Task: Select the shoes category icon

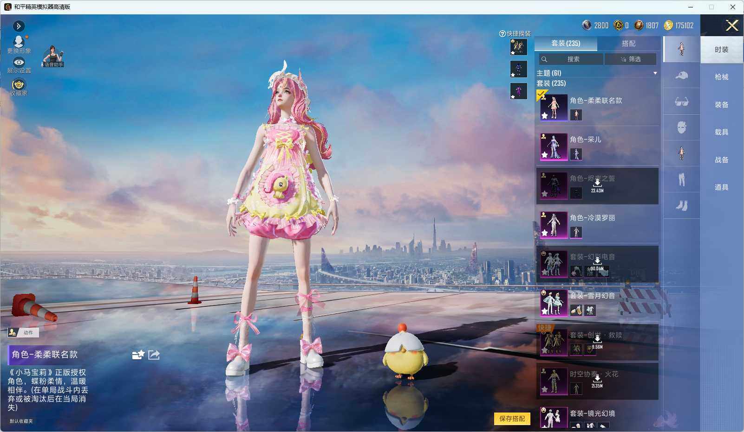Action: click(x=681, y=205)
